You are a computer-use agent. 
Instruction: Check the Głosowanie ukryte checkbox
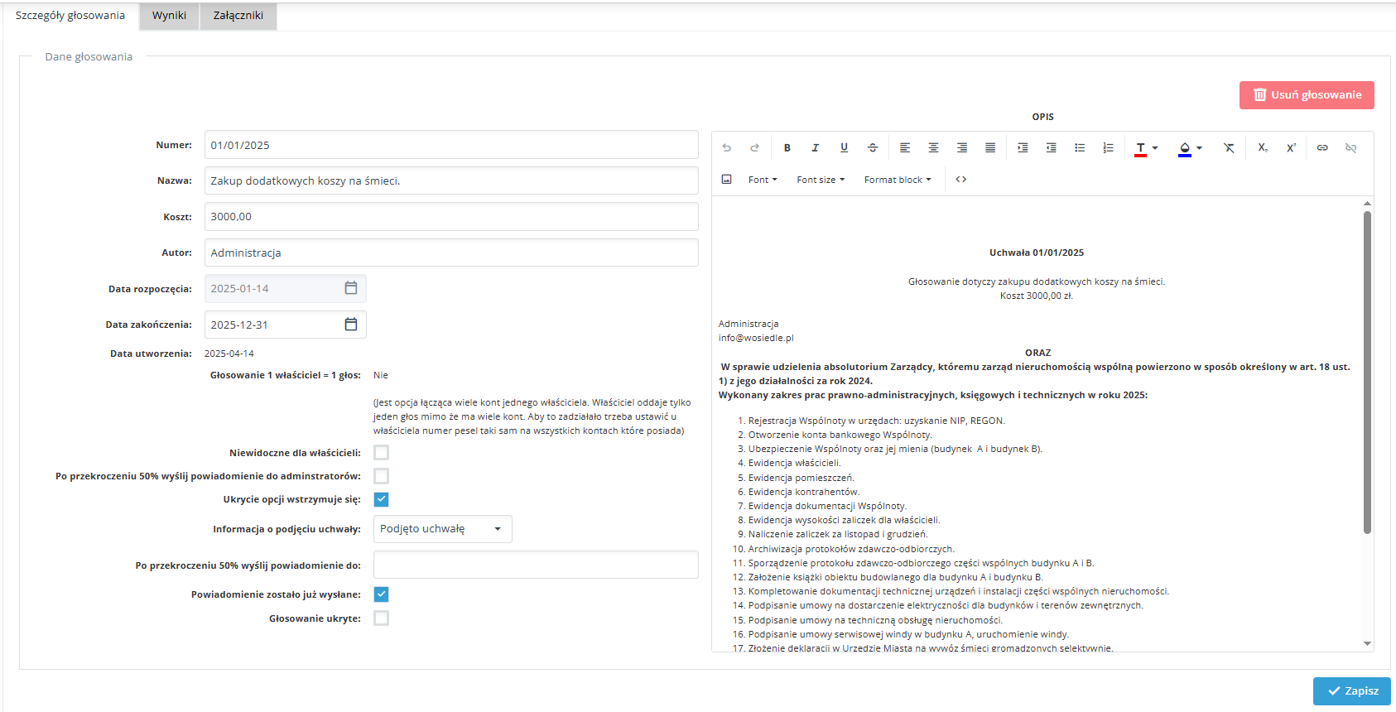[381, 618]
